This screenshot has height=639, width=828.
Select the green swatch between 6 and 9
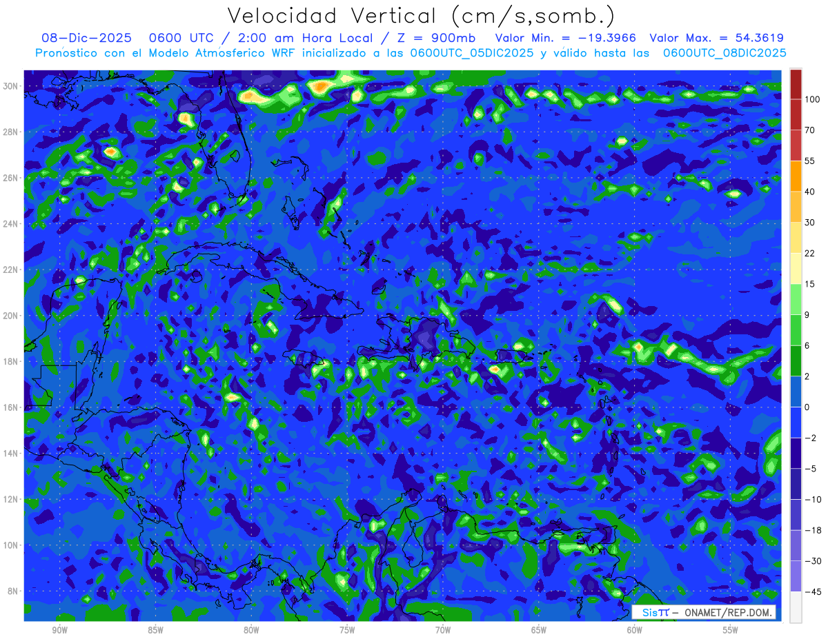796,329
